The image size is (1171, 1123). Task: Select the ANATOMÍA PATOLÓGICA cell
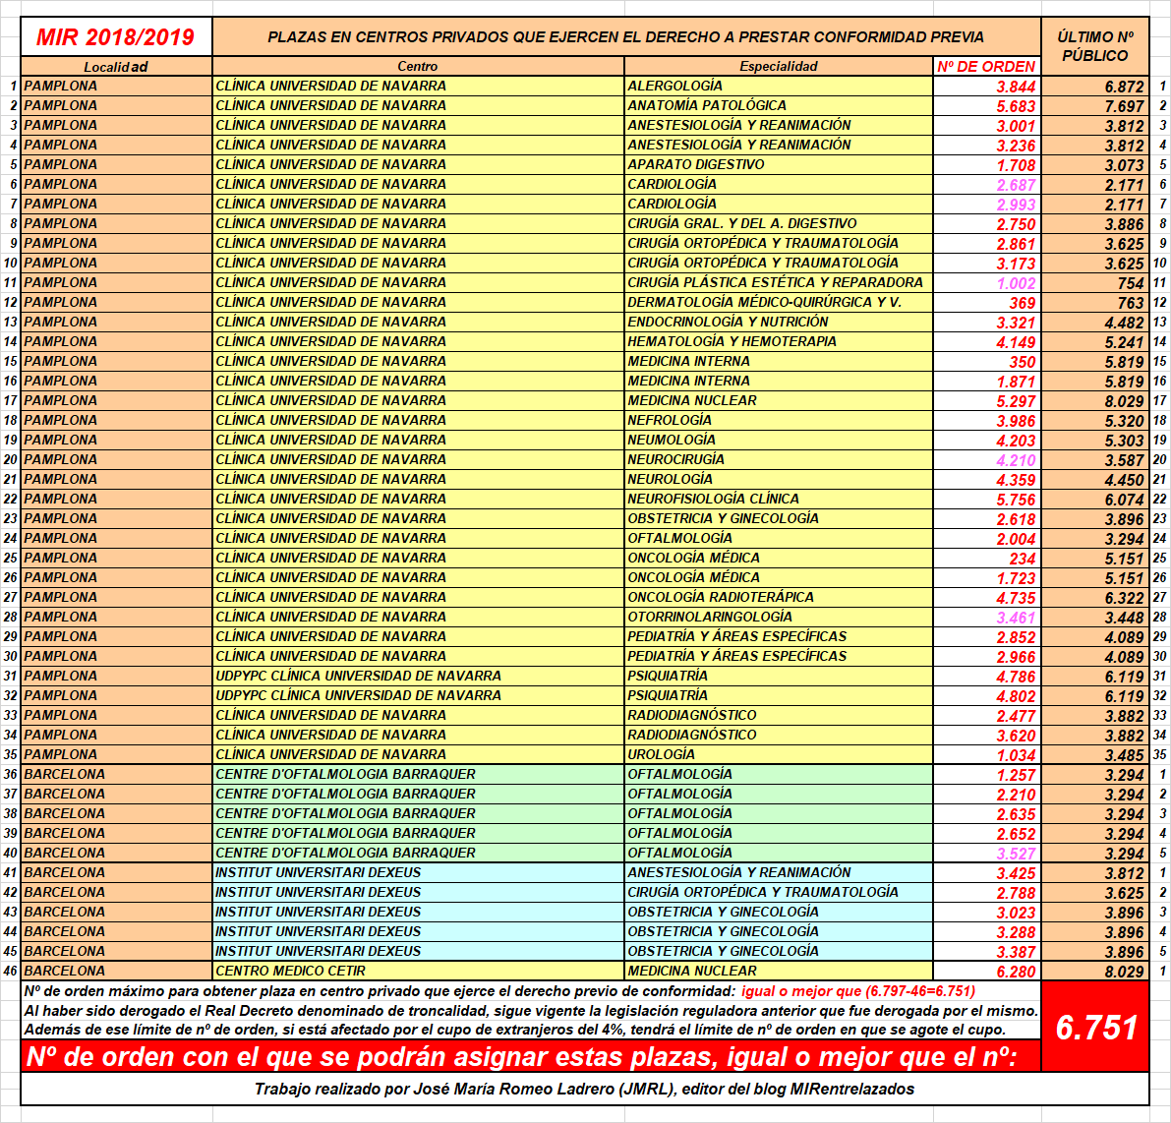pos(778,105)
